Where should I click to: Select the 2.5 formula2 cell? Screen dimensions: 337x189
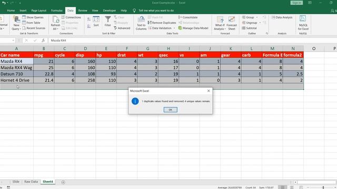(293, 74)
